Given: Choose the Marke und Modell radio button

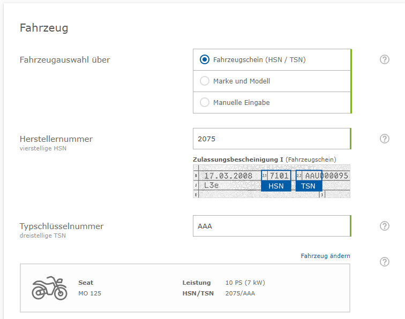Looking at the screenshot, I should (205, 81).
